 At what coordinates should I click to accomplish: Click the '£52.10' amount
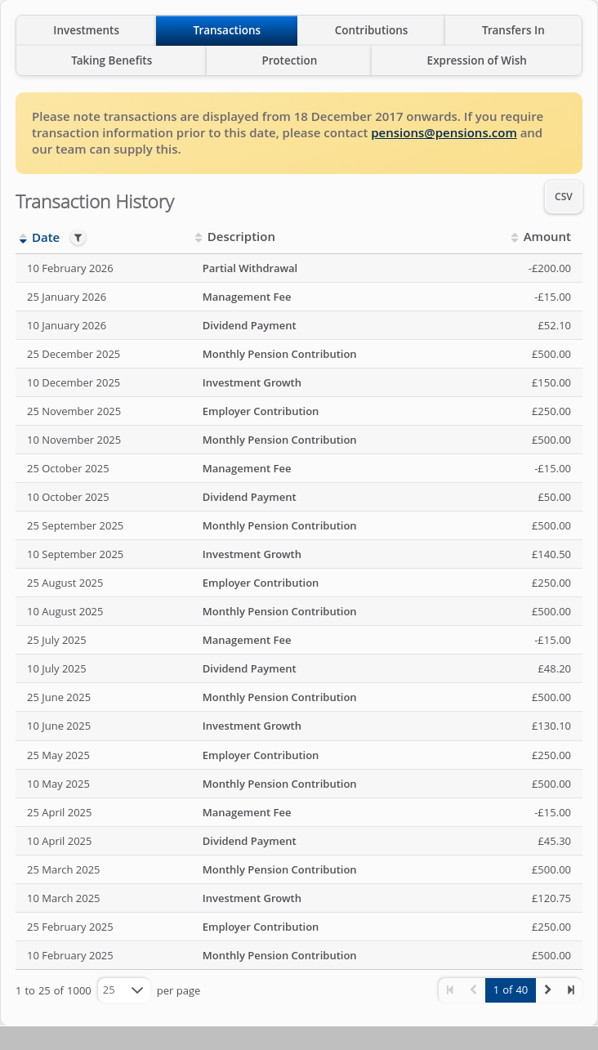[x=554, y=325]
